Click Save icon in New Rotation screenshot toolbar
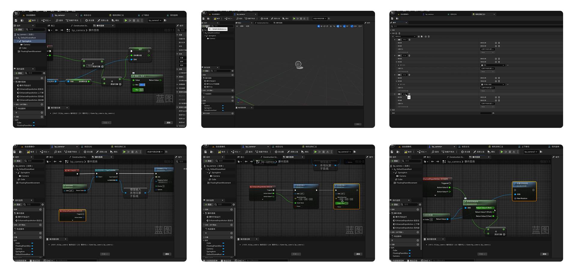Viewport: 576px width, 273px height. click(x=392, y=152)
